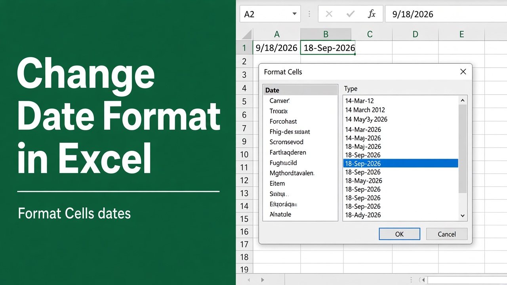Choose the 18-Maj-2026 date type
The height and width of the screenshot is (285, 507).
[363, 147]
